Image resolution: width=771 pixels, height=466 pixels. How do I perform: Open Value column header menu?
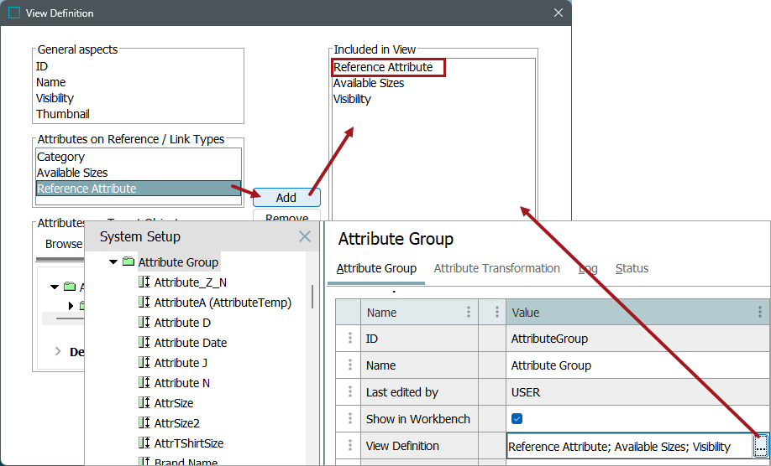click(x=760, y=312)
